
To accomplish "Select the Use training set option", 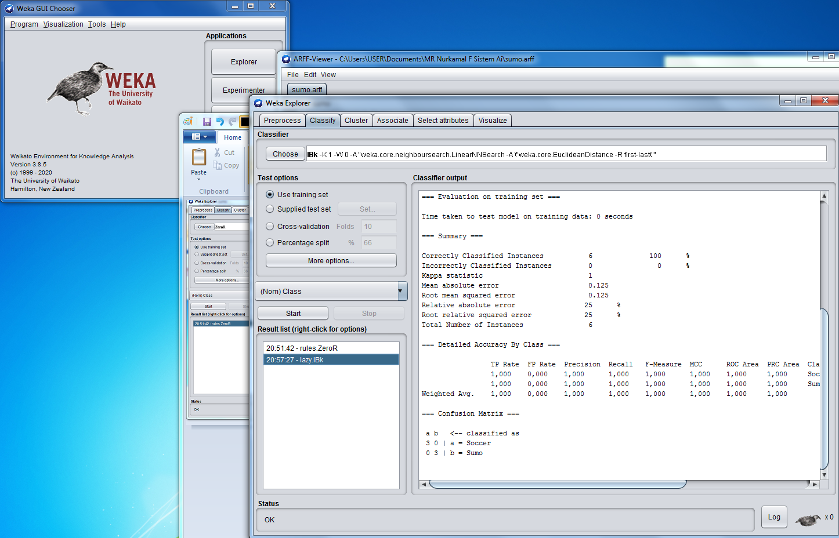I will (270, 194).
